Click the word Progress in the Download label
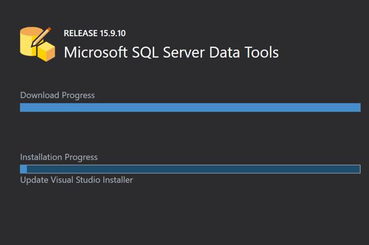 (x=79, y=96)
